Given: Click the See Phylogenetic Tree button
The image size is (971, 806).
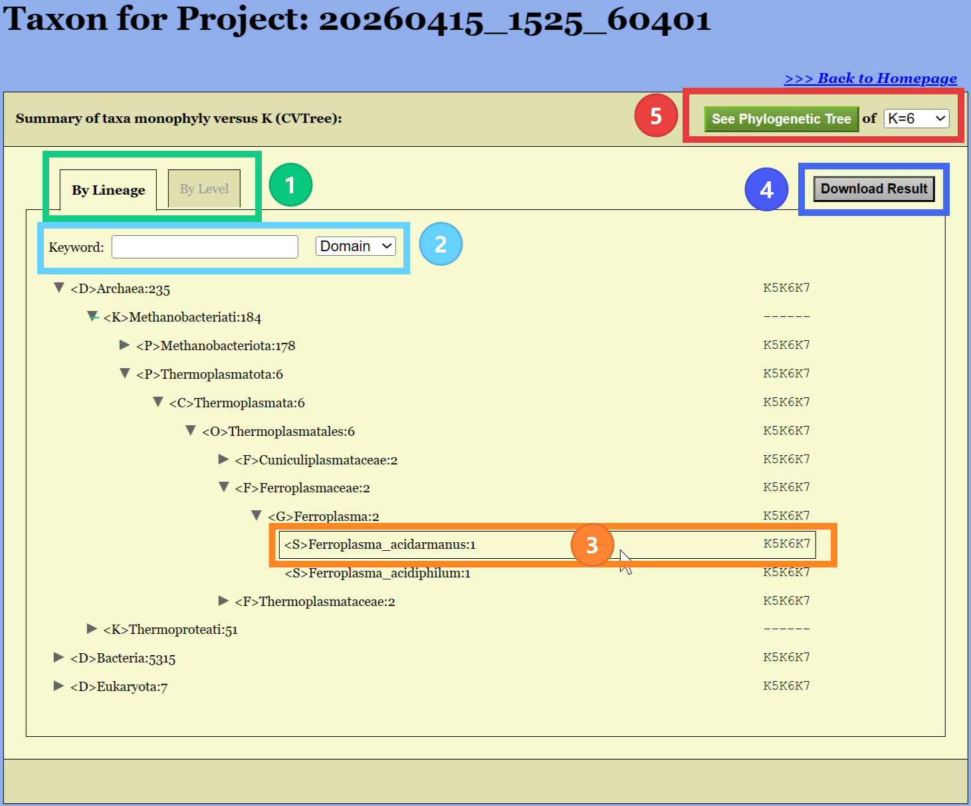Looking at the screenshot, I should click(x=781, y=119).
